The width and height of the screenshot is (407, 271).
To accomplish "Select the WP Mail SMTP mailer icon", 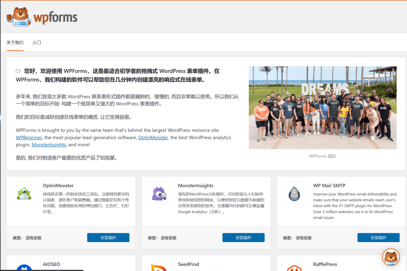I will pos(294,194).
